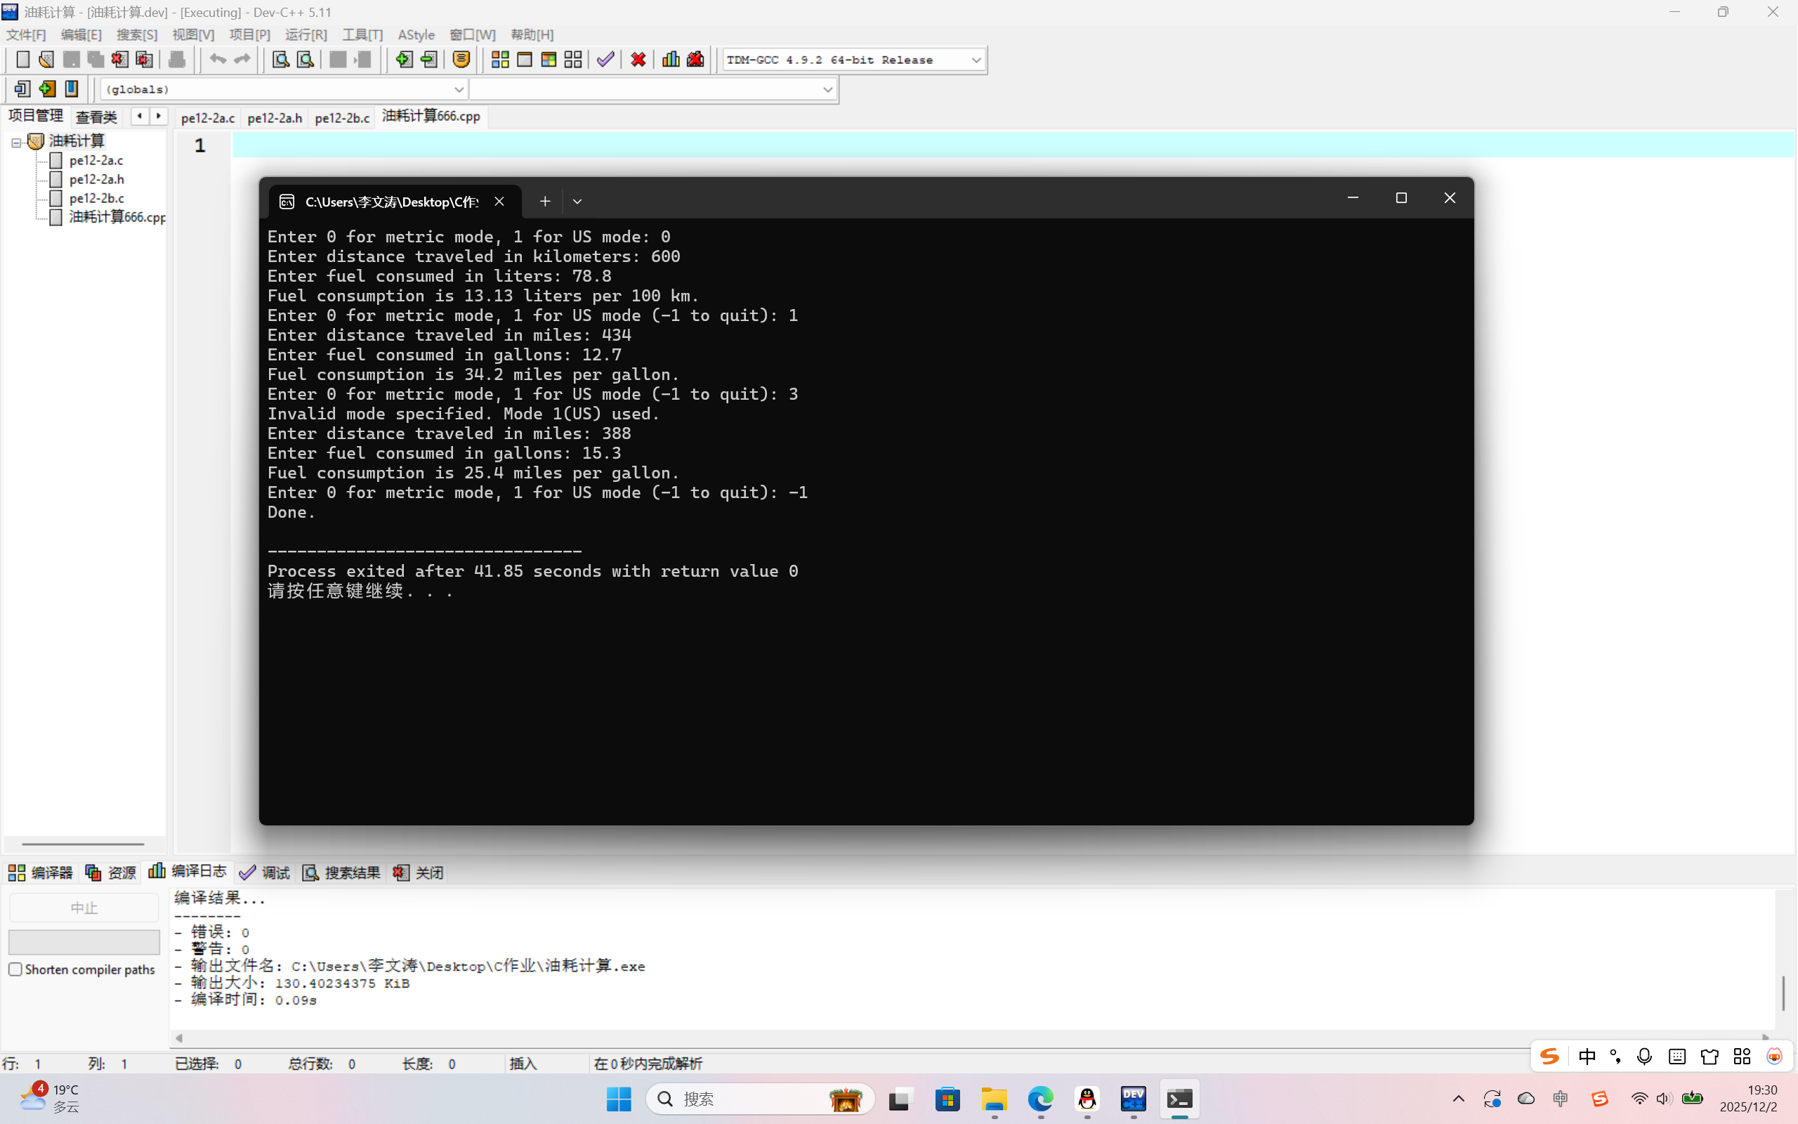Click the New file toolbar icon
The height and width of the screenshot is (1124, 1798).
pyautogui.click(x=22, y=60)
